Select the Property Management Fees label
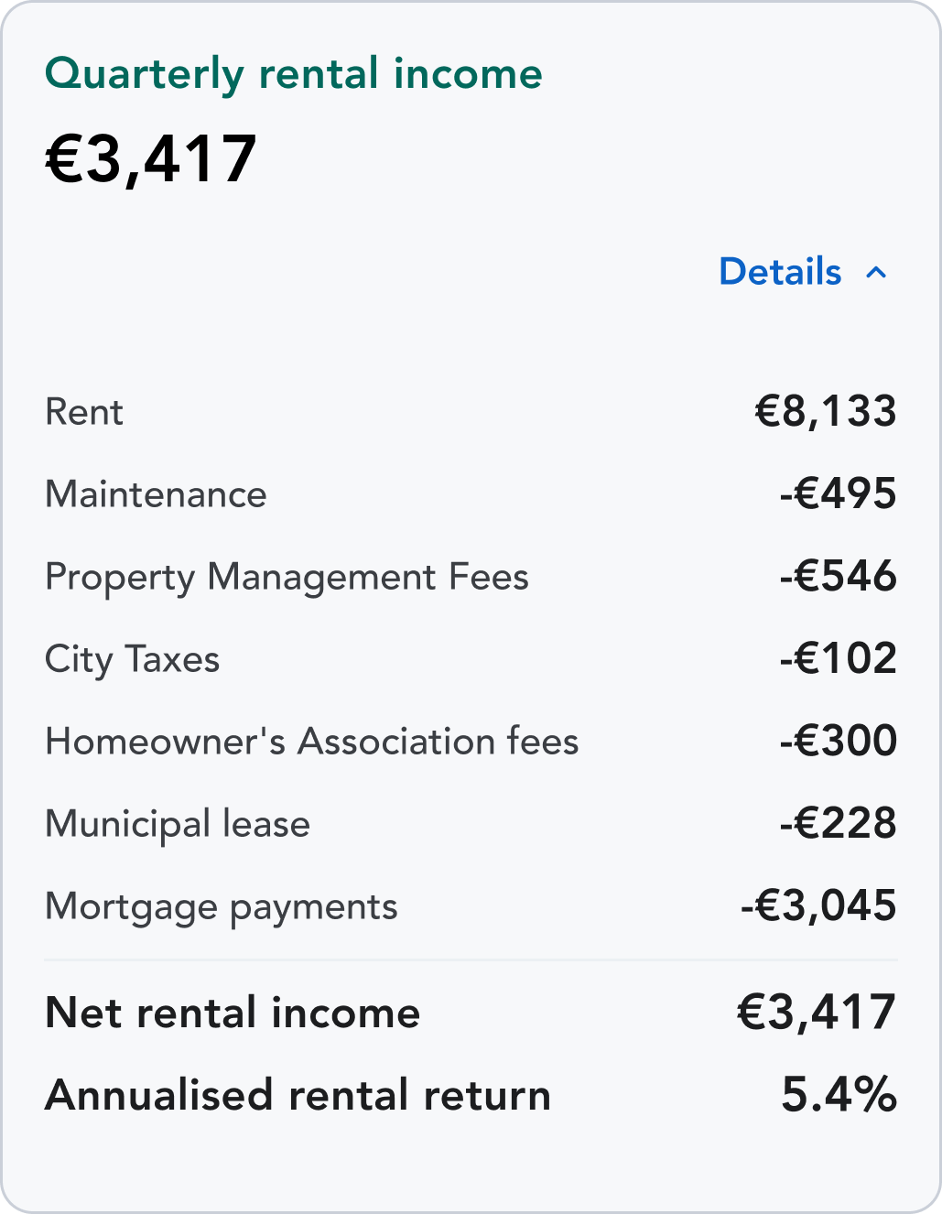Viewport: 942px width, 1214px height. pyautogui.click(x=287, y=577)
